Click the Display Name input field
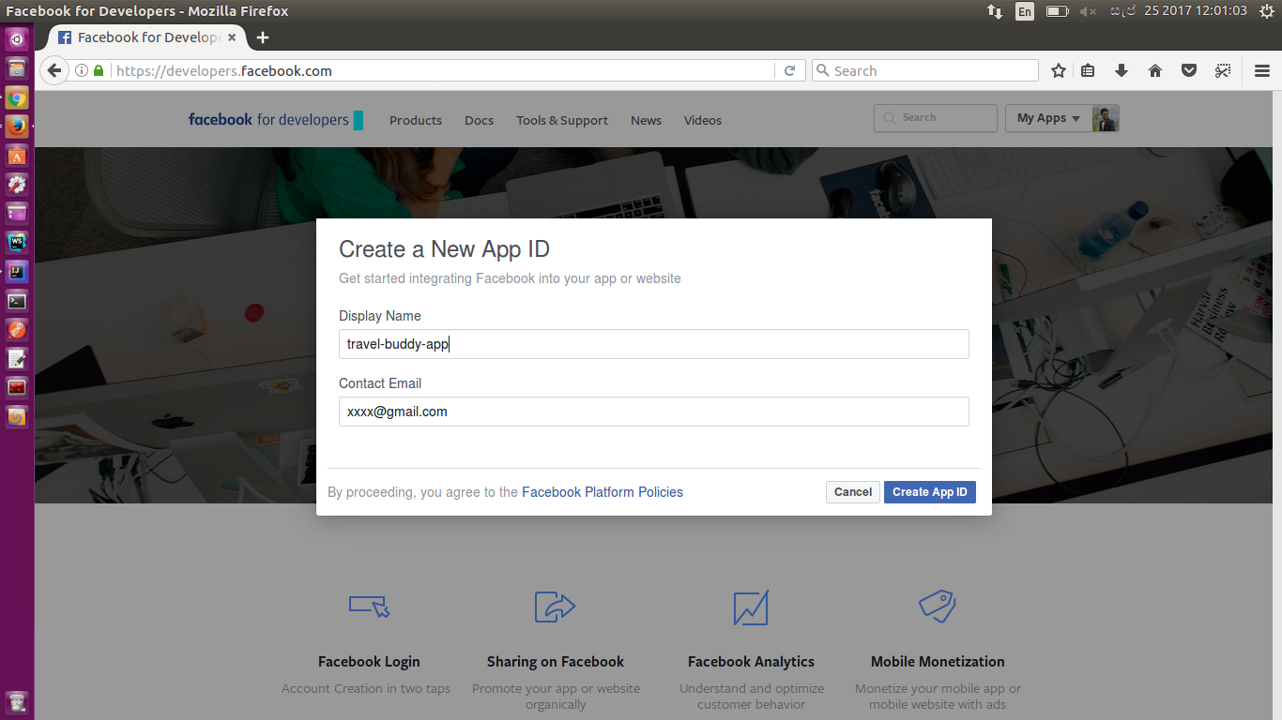1282x720 pixels. [654, 344]
